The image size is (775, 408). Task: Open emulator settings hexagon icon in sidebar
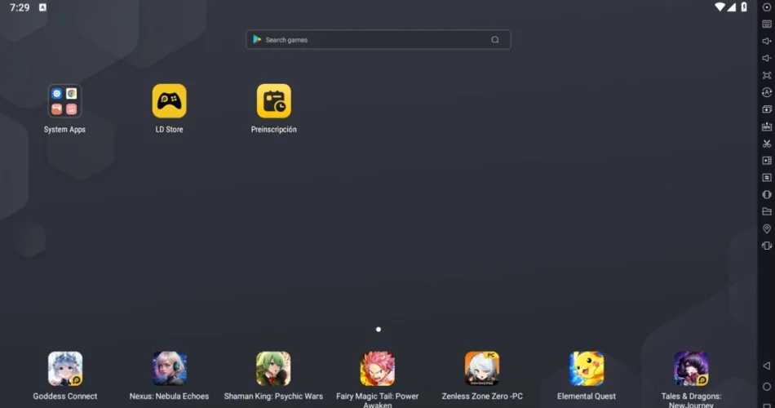click(x=767, y=7)
